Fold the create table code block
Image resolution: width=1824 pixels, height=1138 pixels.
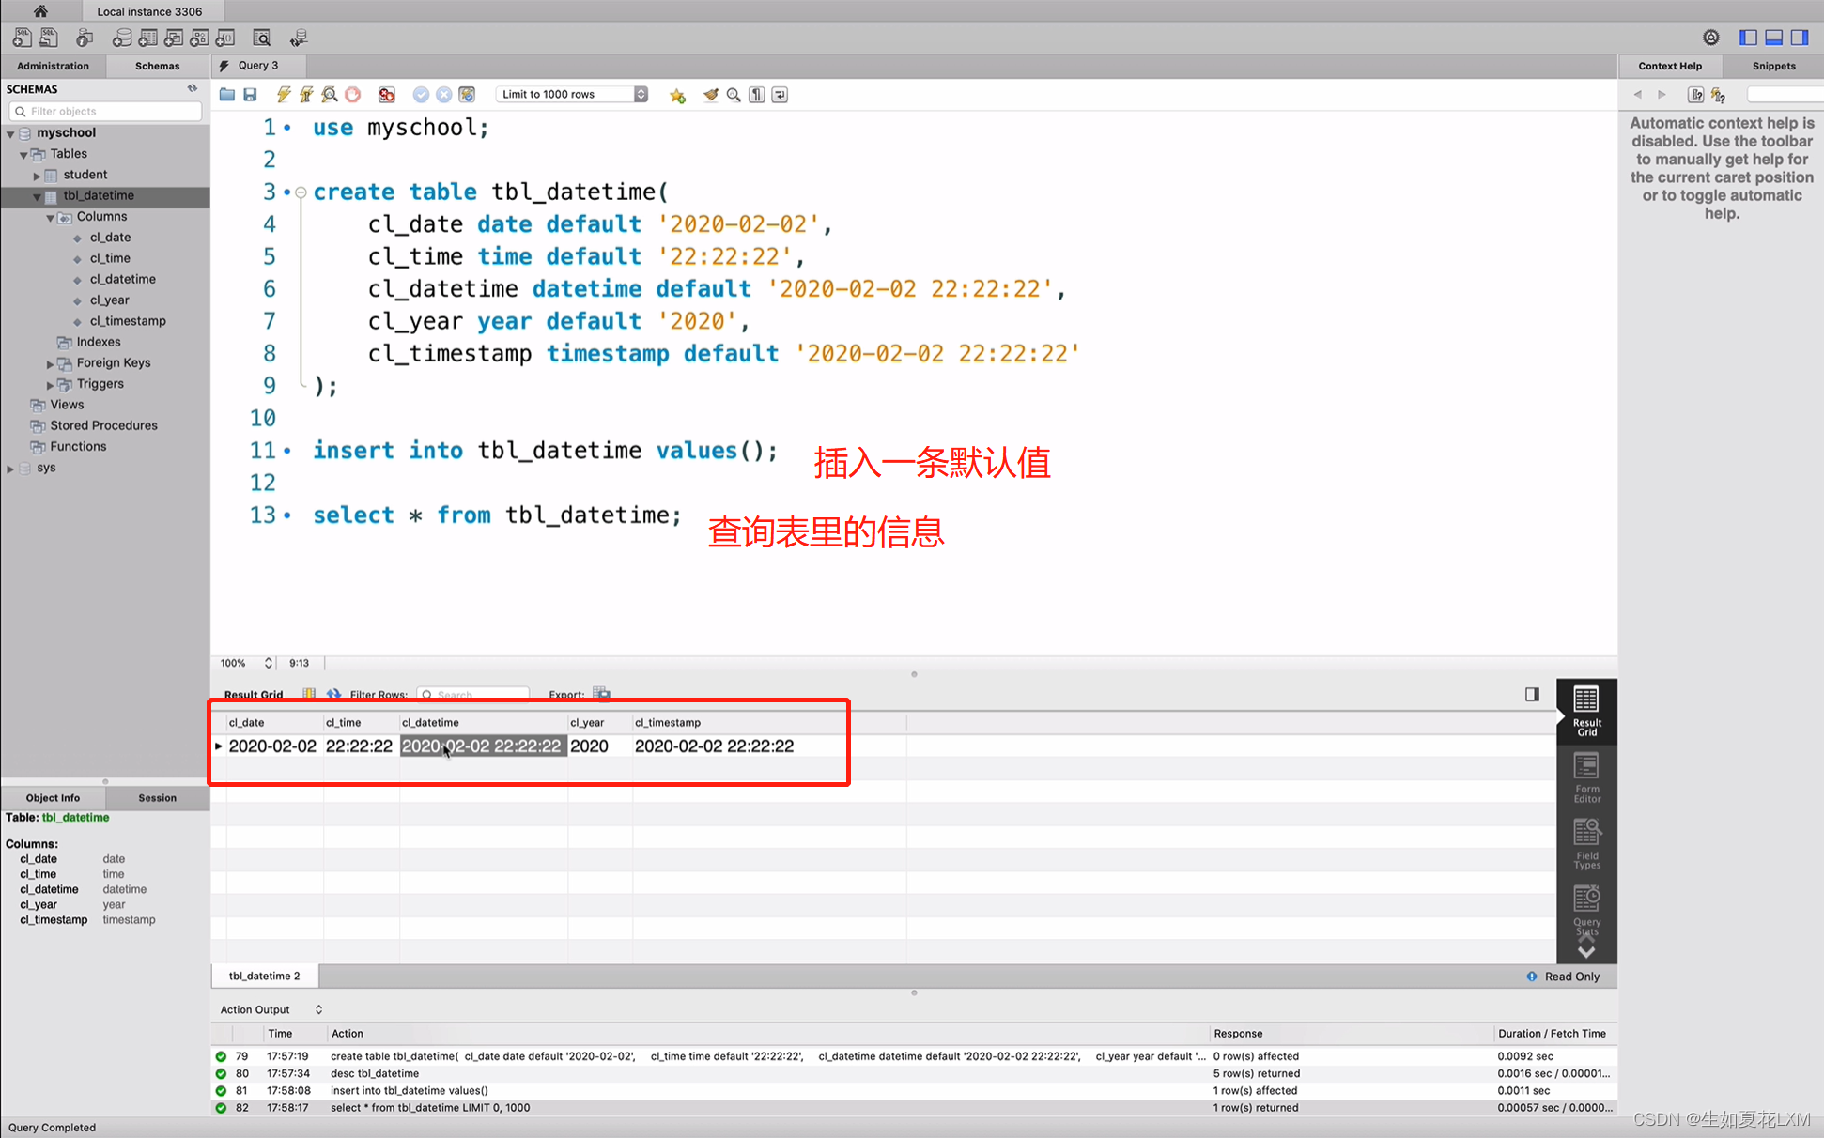point(301,192)
